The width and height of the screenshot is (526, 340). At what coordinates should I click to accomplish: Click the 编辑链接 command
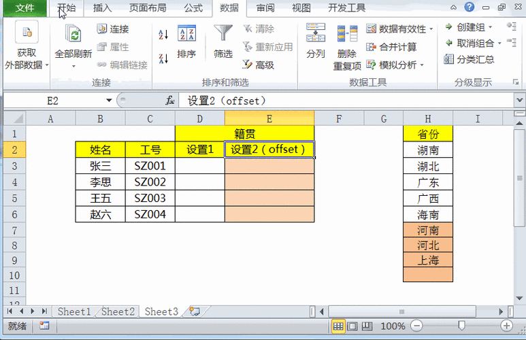tap(122, 65)
